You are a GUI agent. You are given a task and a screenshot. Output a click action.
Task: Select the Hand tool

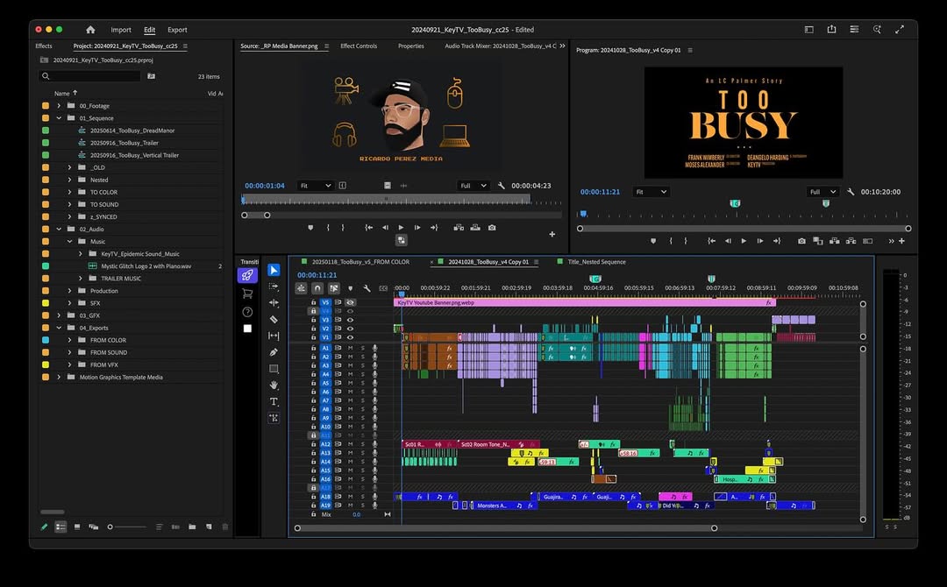click(x=274, y=385)
